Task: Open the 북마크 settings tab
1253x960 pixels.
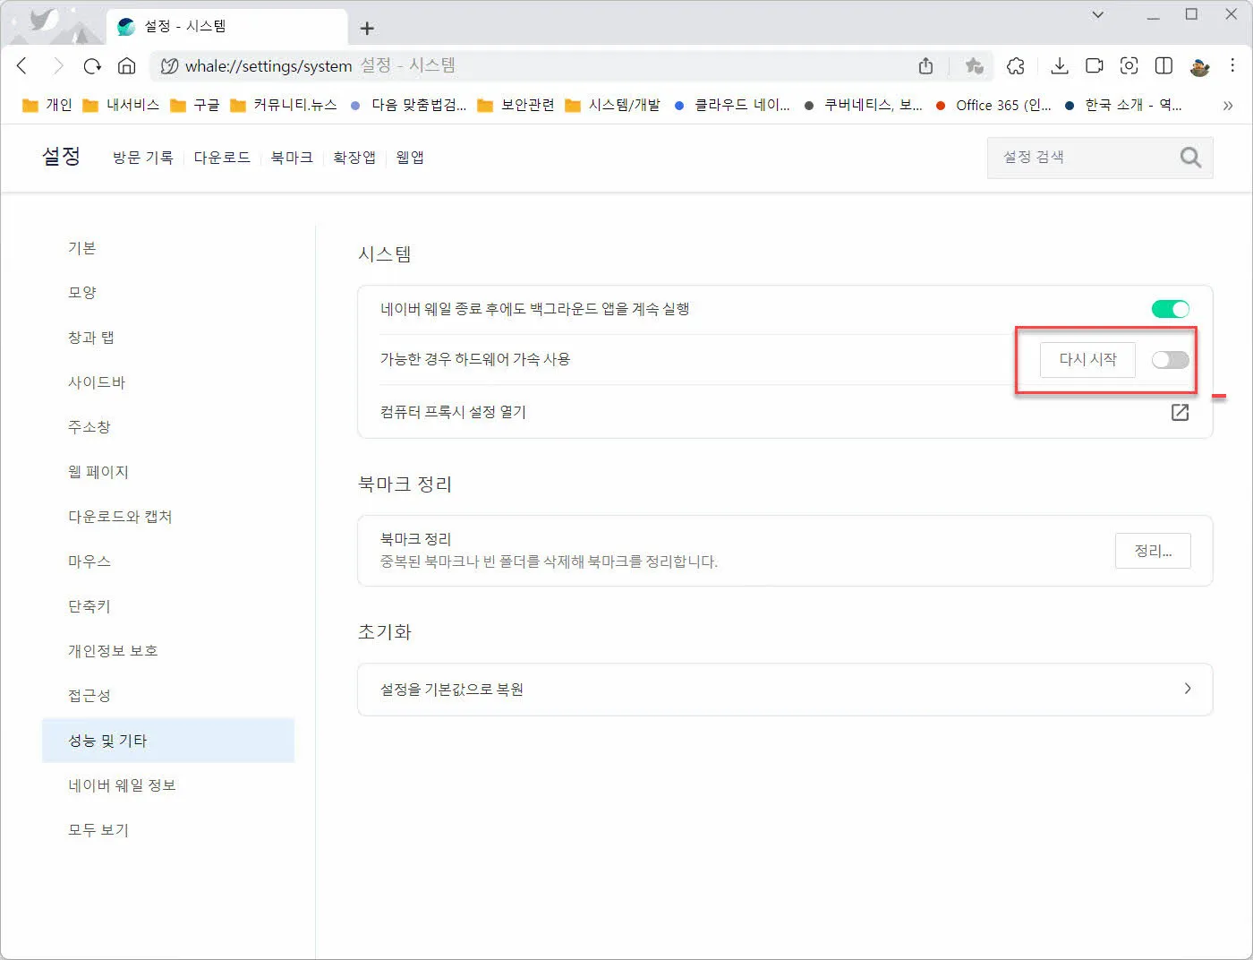Action: click(x=292, y=158)
